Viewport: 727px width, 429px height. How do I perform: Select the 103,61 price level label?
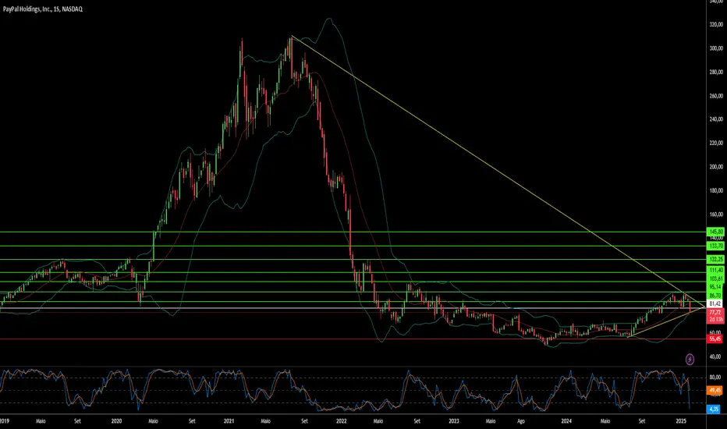pyautogui.click(x=716, y=278)
